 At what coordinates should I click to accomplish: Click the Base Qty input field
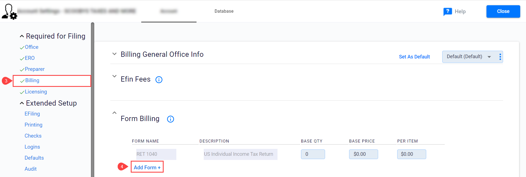313,154
